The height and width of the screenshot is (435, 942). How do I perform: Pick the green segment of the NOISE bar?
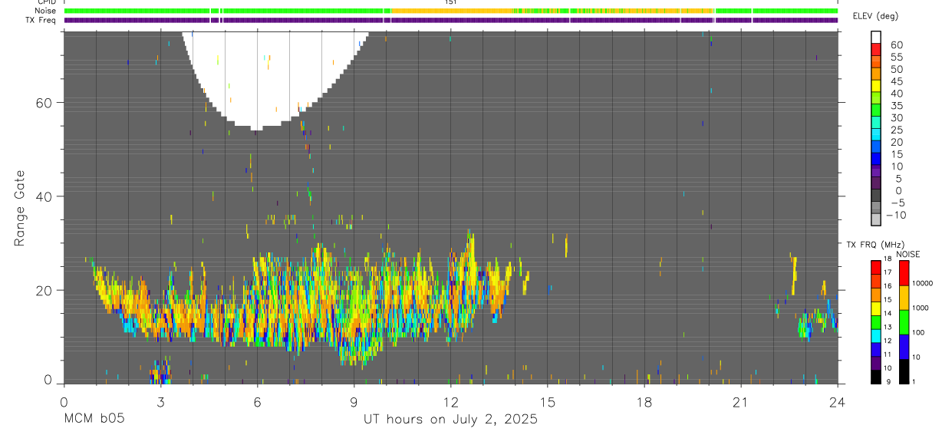click(x=904, y=322)
